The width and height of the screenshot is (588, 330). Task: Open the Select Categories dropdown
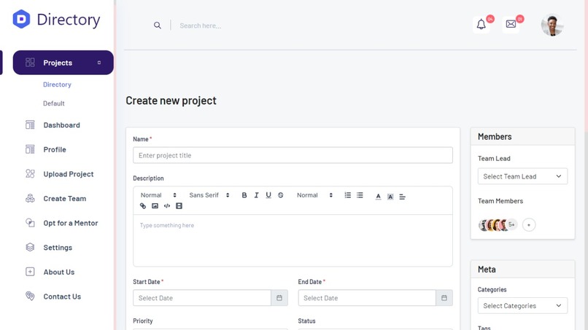point(522,306)
